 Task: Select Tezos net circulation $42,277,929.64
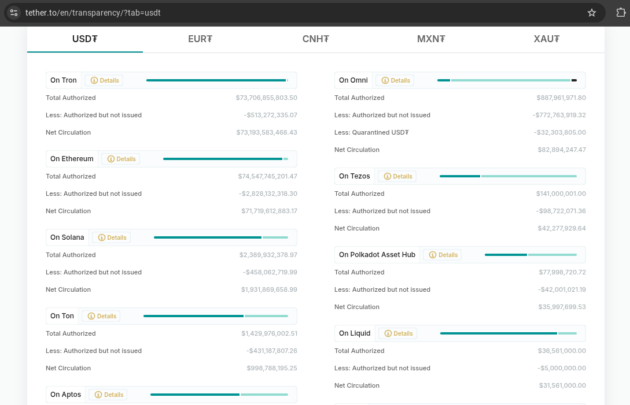point(562,229)
